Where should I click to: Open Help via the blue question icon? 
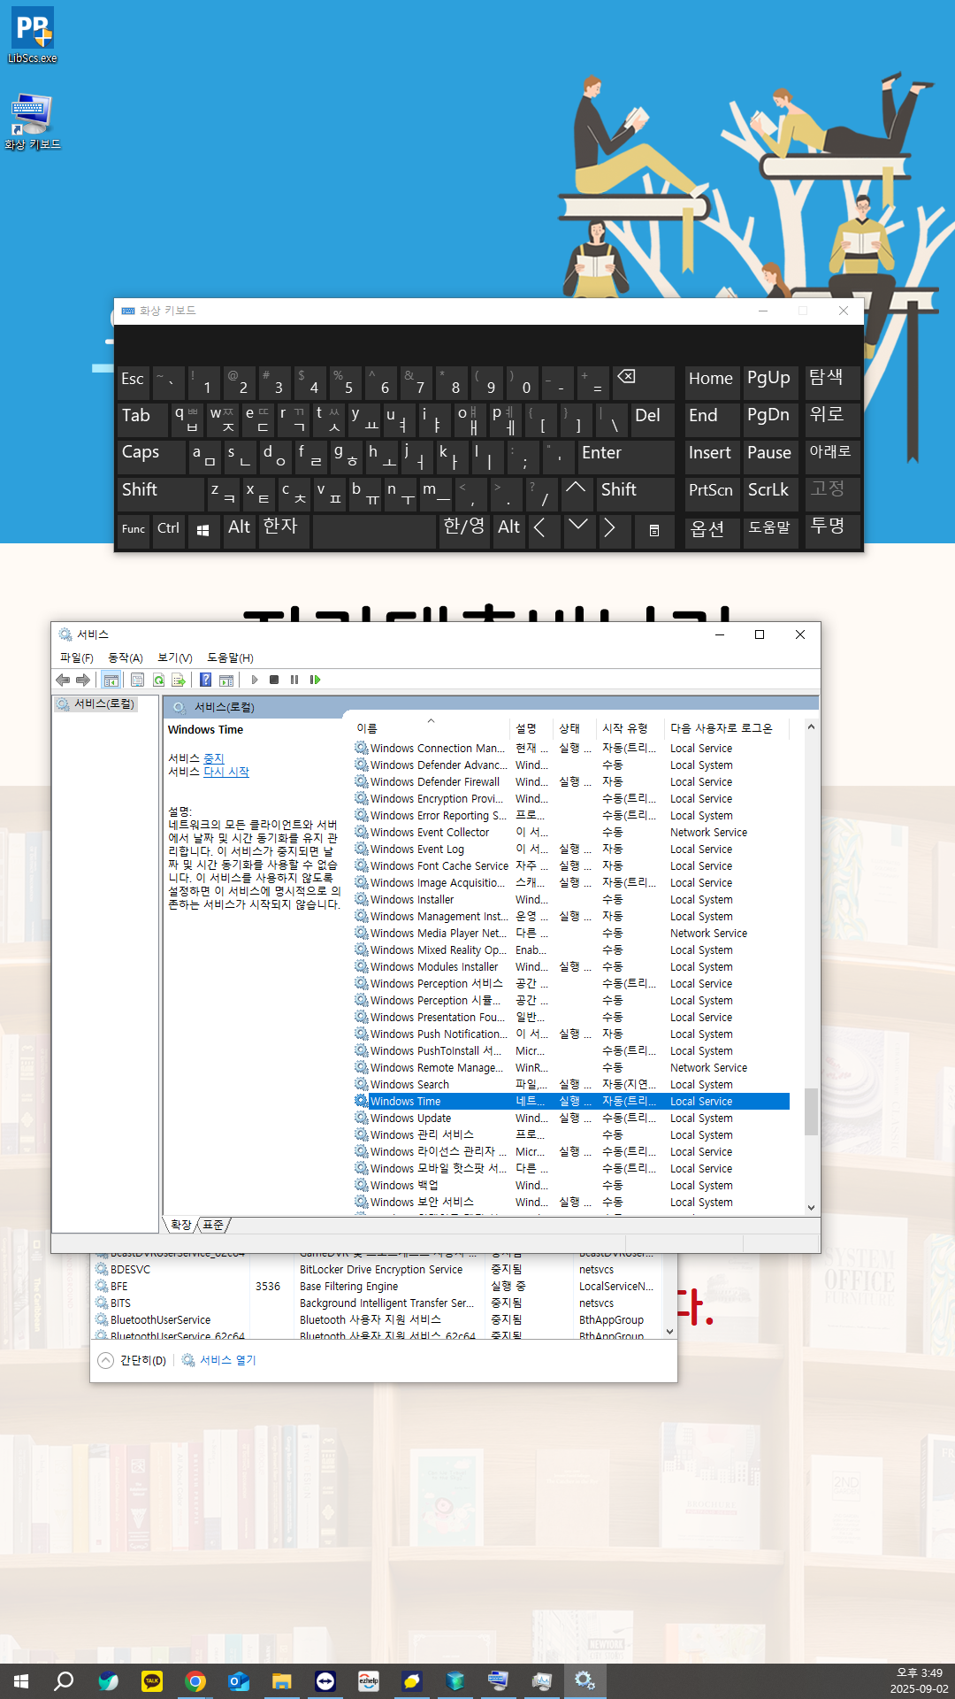[x=205, y=680]
